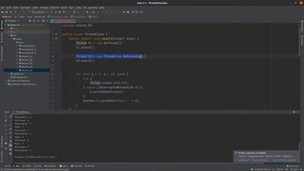This screenshot has height=171, width=304.
Task: Open the TODO tool window tab
Action: click(27, 166)
